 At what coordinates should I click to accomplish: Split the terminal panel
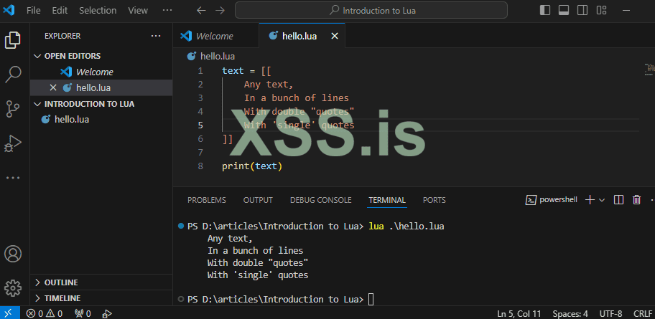pos(619,200)
